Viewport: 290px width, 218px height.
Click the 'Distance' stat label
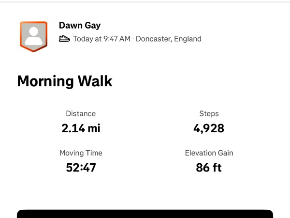pyautogui.click(x=81, y=113)
